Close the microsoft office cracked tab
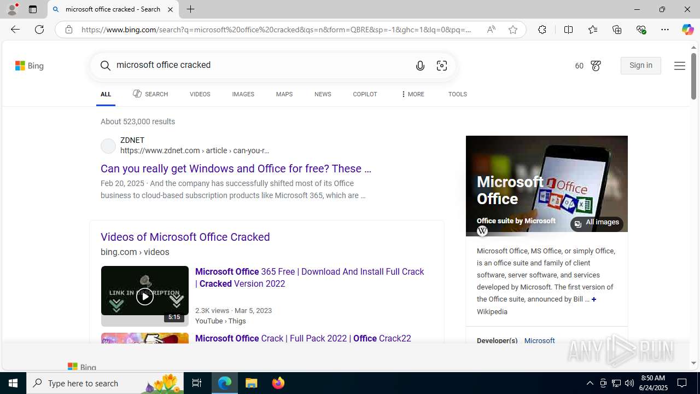700x394 pixels. pyautogui.click(x=170, y=9)
